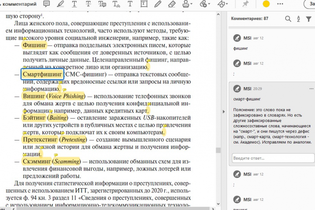Open the filter comments funnel
Screen dimensions: 315x210
pyautogui.click(x=309, y=19)
